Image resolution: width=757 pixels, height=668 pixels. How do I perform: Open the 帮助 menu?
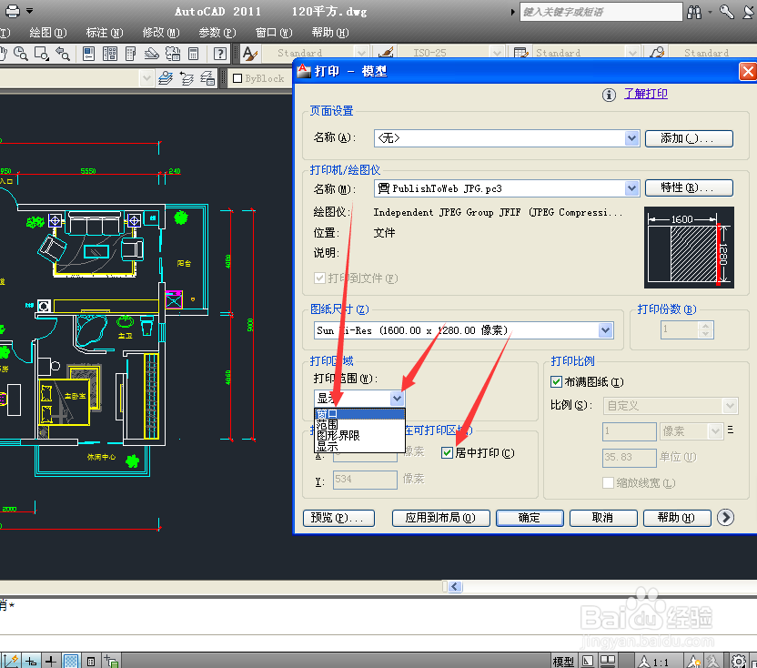click(x=330, y=33)
